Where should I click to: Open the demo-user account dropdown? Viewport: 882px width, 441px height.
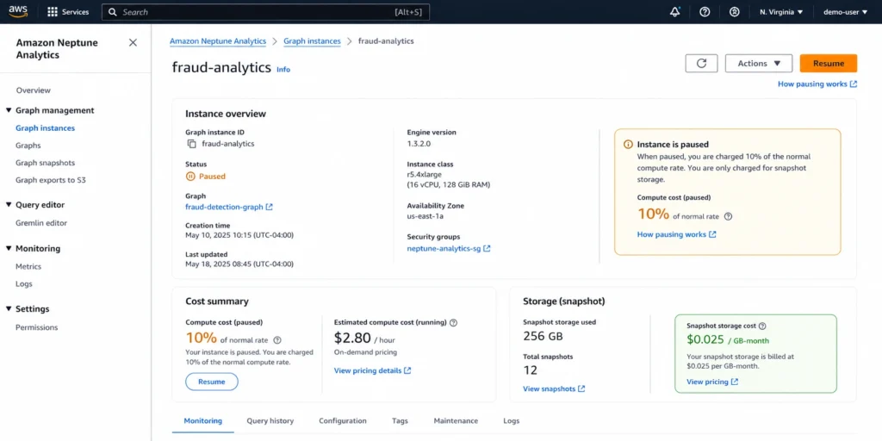pos(846,12)
